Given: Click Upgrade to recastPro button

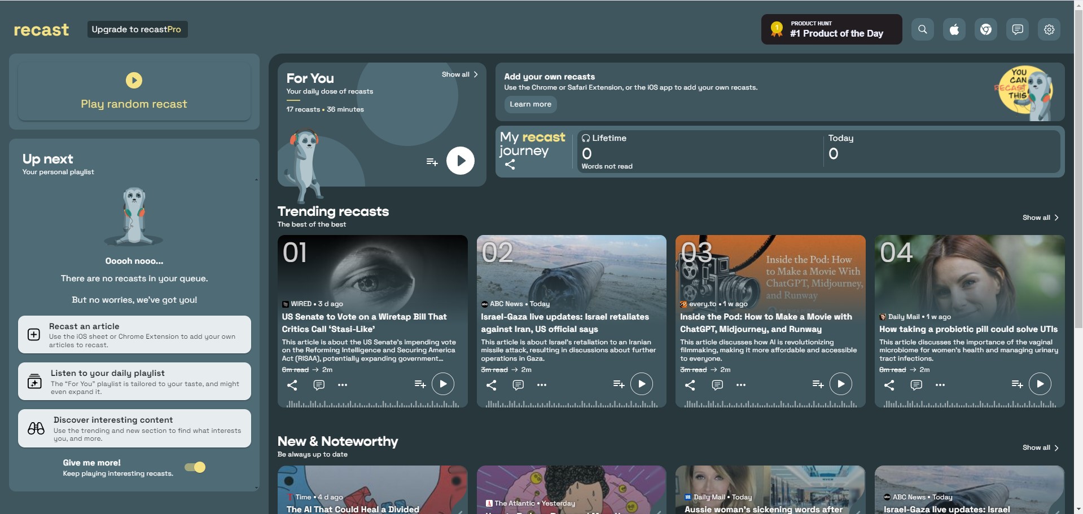Looking at the screenshot, I should (137, 29).
